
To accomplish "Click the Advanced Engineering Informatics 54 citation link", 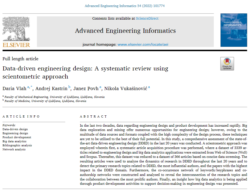I will tap(125, 6).
